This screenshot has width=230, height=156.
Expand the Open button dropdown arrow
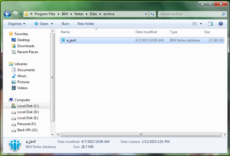(x=52, y=24)
